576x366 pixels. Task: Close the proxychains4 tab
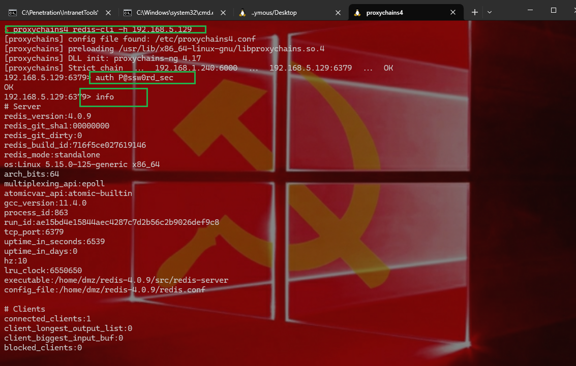tap(453, 13)
